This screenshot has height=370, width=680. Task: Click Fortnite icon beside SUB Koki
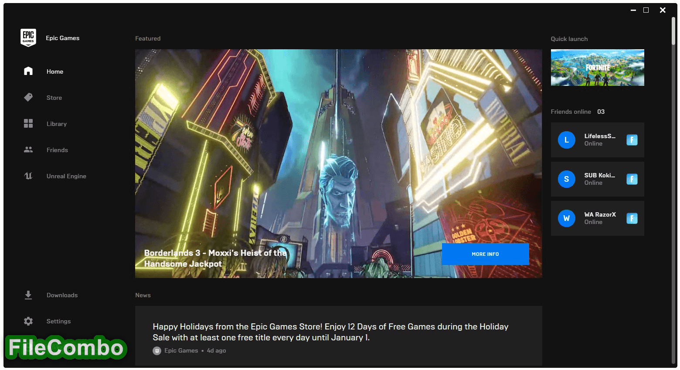632,179
